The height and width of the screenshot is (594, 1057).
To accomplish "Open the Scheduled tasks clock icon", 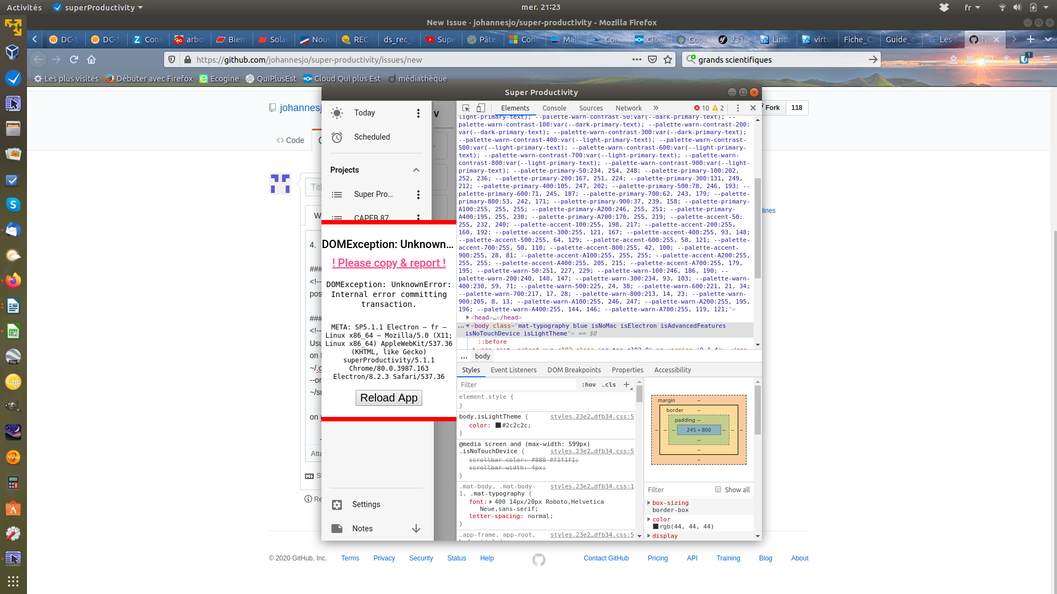I will coord(337,137).
